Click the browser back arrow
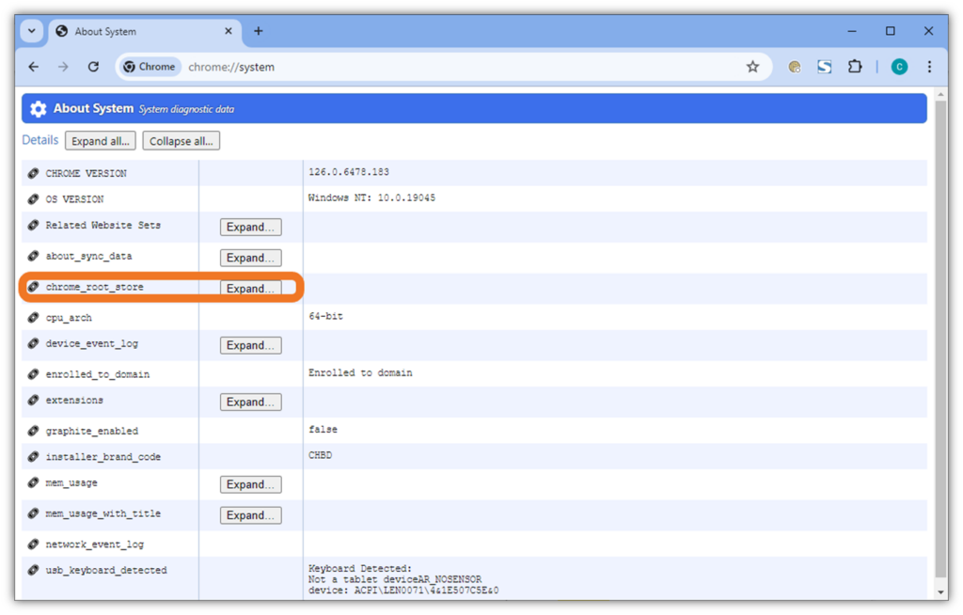 click(x=34, y=67)
